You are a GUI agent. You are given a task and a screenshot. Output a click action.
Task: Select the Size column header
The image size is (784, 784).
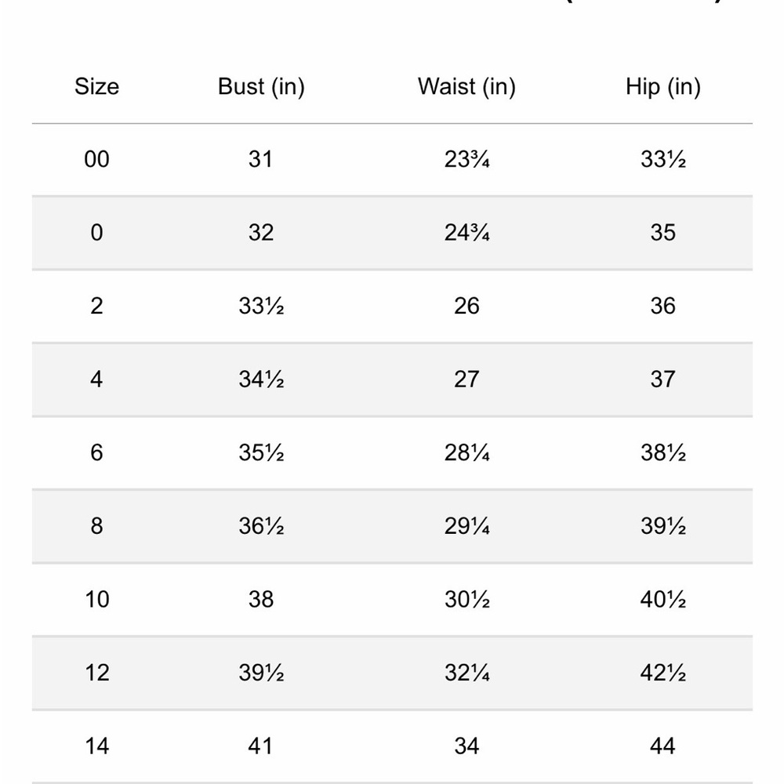click(96, 86)
